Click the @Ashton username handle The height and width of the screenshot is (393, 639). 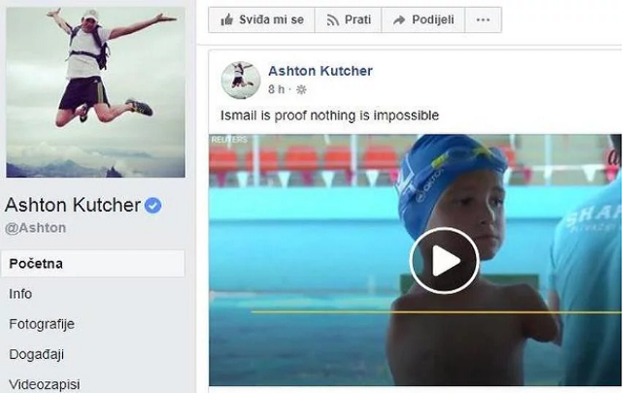point(36,228)
